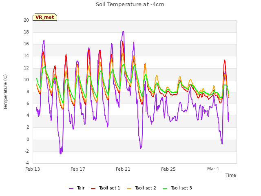This screenshot has height=196, width=261.
Task: Click the 8 y-axis tick label
Action: click(28, 91)
